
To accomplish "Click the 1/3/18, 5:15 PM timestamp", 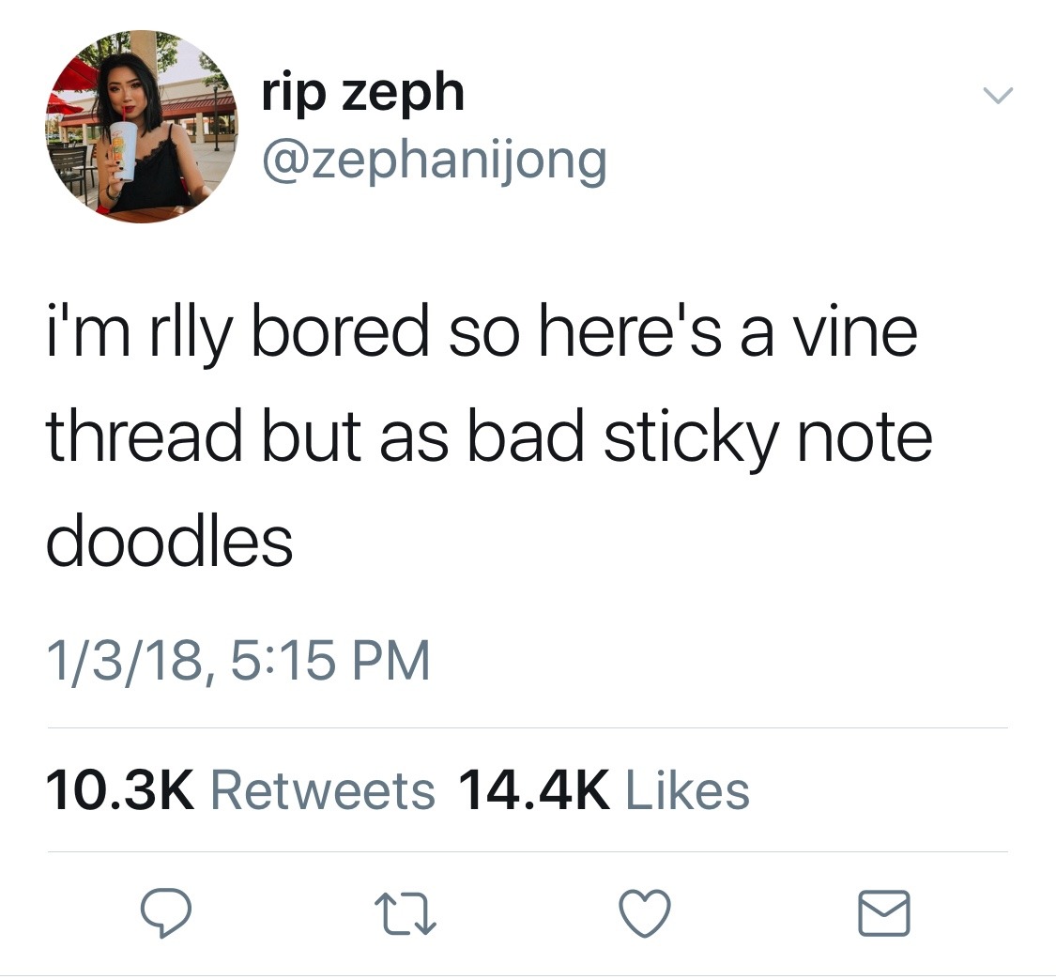I will point(237,660).
